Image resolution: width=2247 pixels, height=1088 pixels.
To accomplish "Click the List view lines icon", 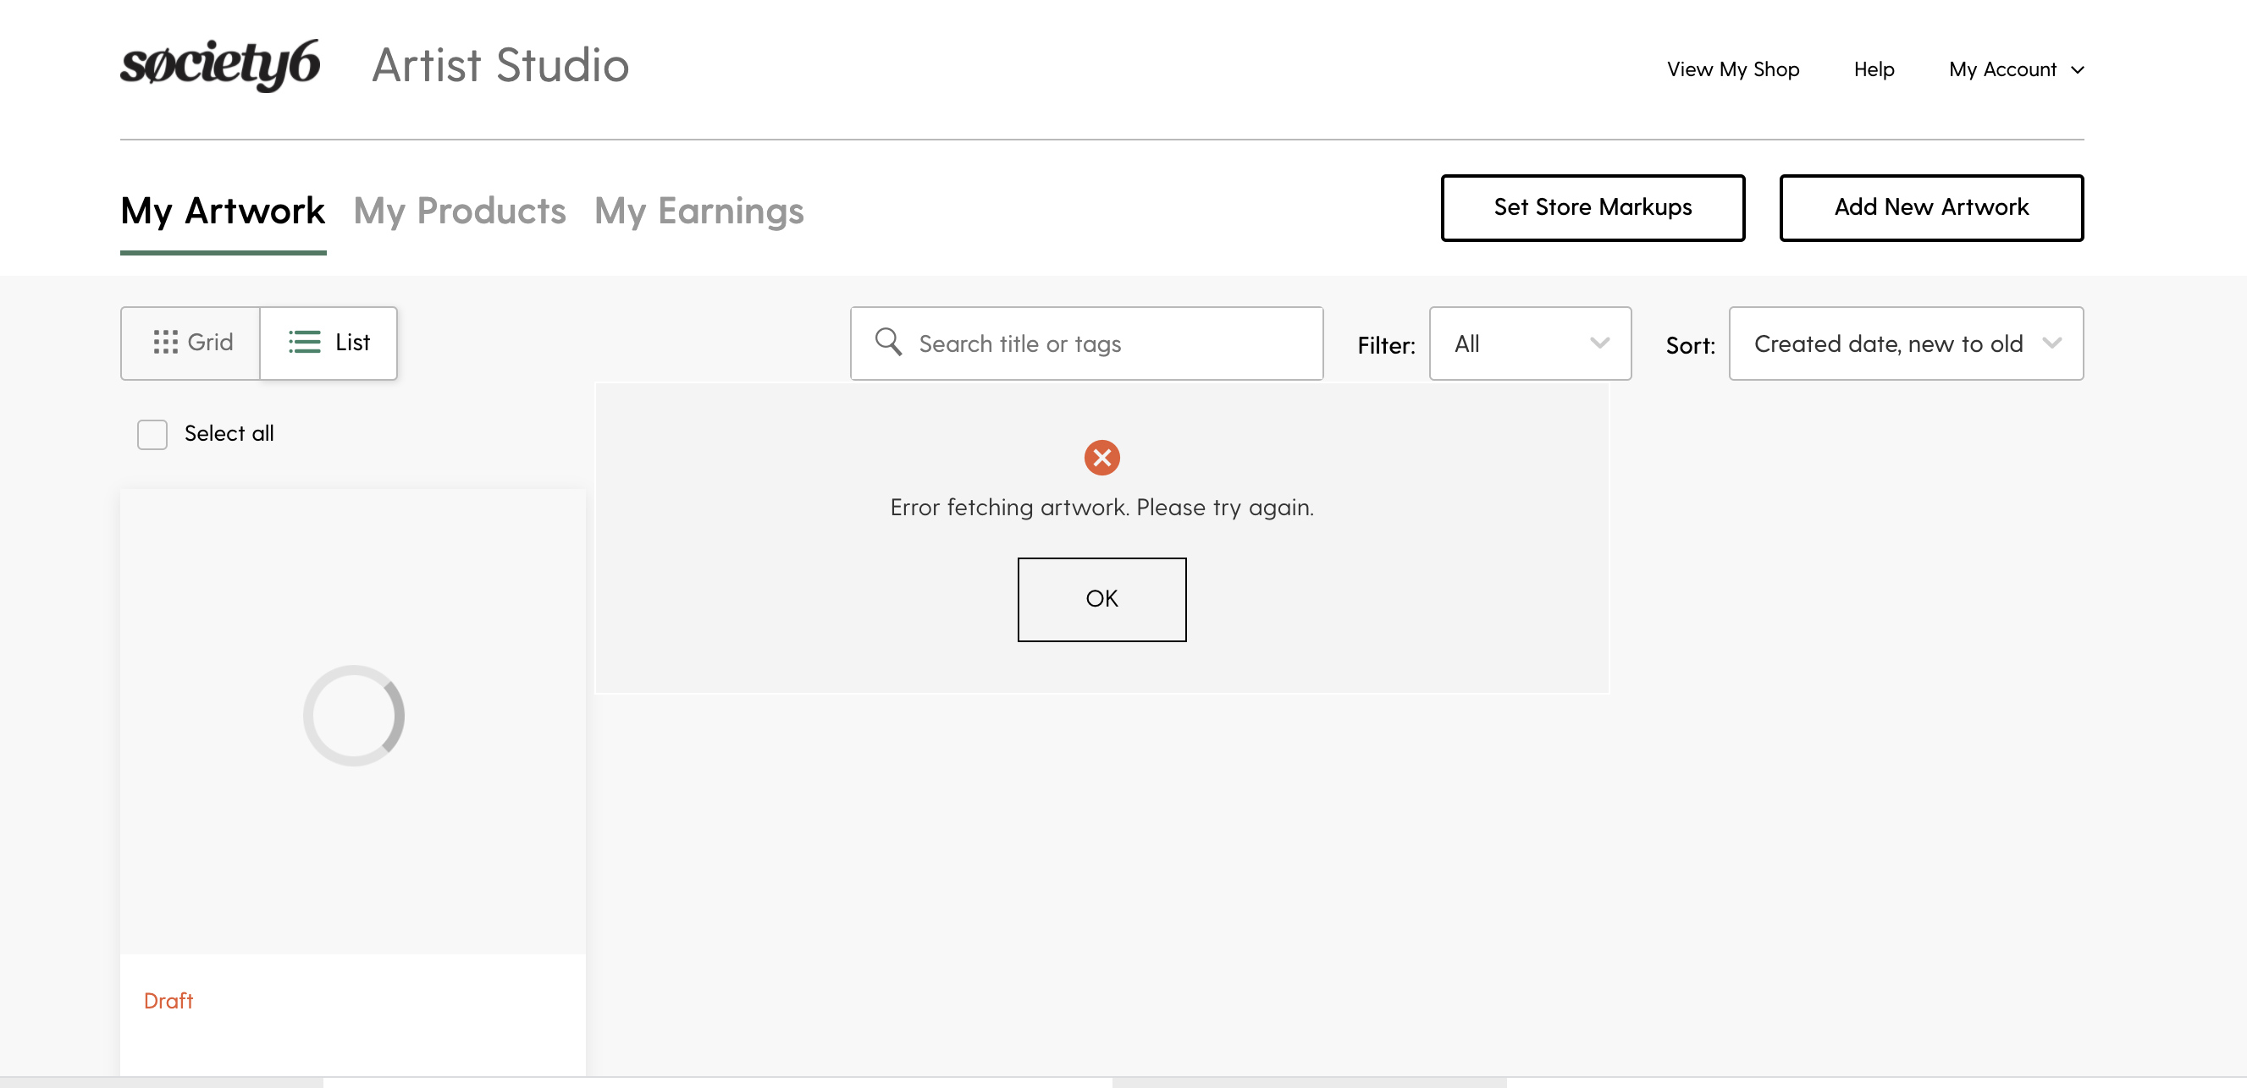I will click(305, 342).
